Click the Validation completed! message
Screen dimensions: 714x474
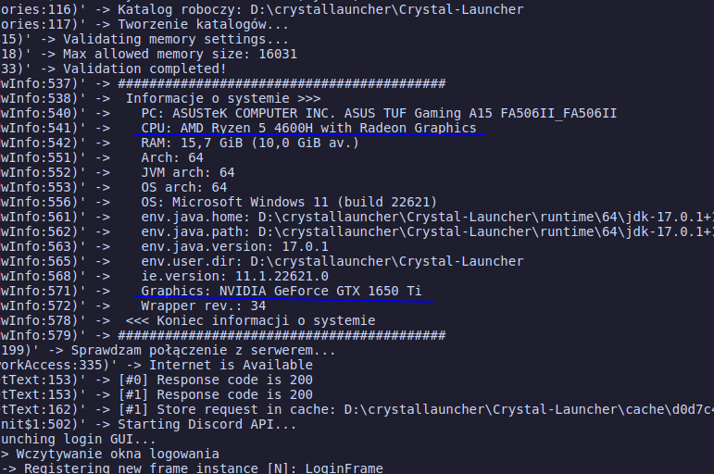tap(144, 69)
